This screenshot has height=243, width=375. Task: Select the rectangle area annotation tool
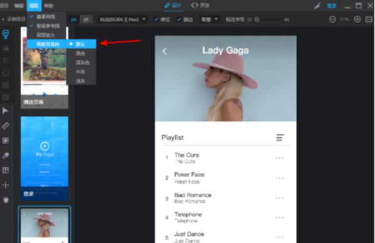pos(6,73)
